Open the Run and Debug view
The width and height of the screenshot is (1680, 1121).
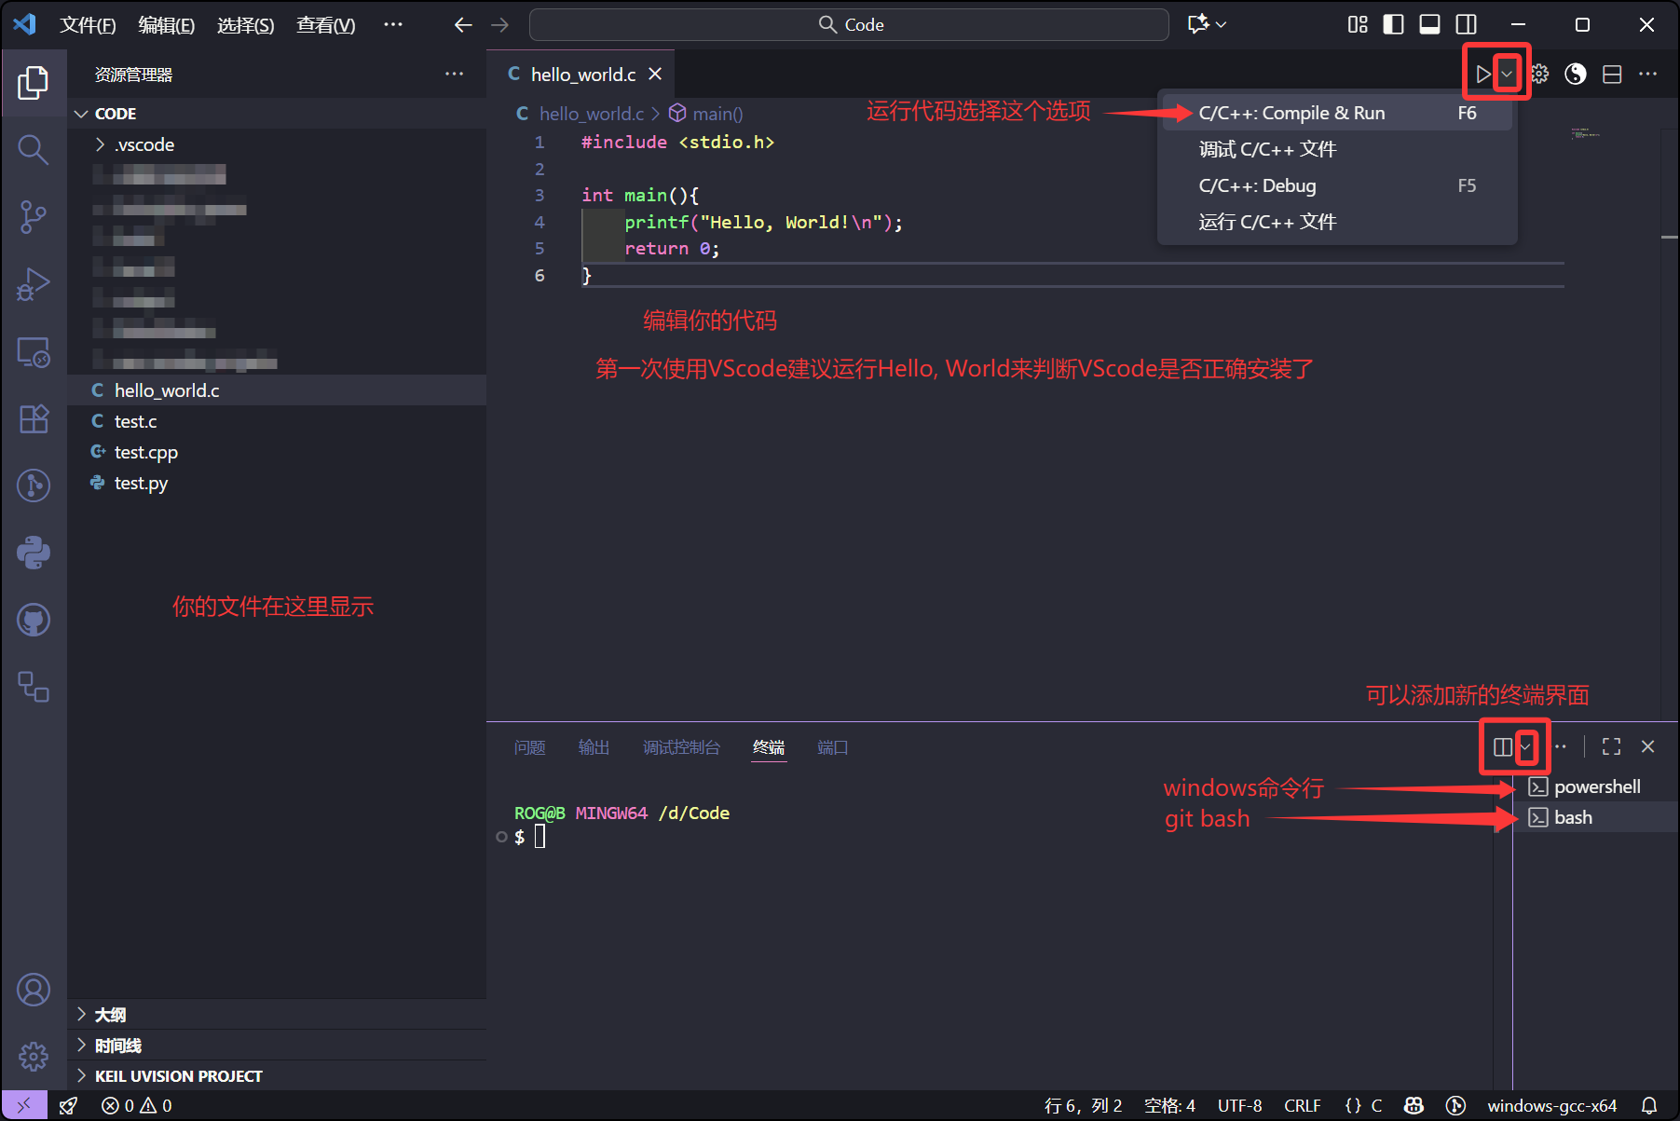click(x=34, y=284)
